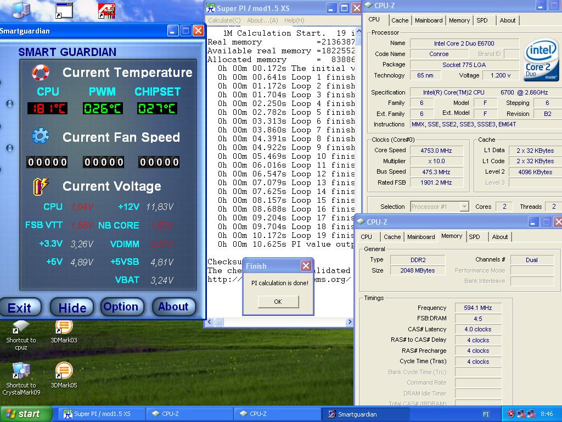Click the red shield tray icon

(511, 414)
